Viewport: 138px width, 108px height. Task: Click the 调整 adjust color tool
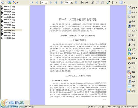tap(131, 58)
